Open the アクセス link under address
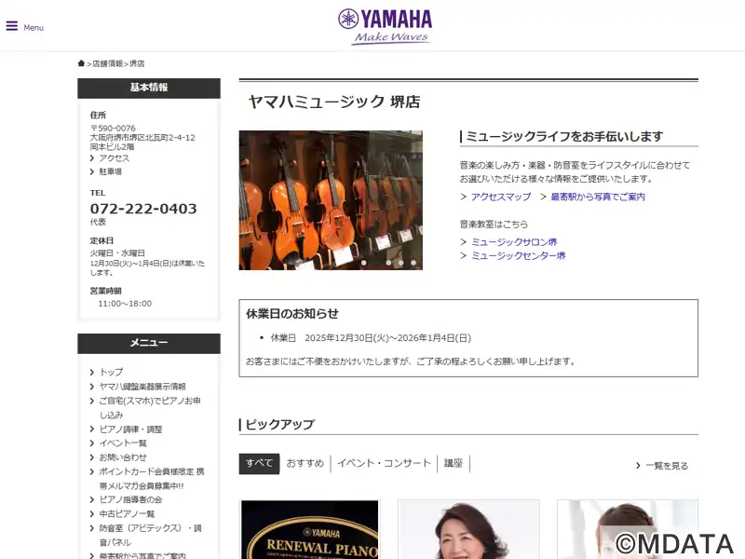 [x=114, y=158]
